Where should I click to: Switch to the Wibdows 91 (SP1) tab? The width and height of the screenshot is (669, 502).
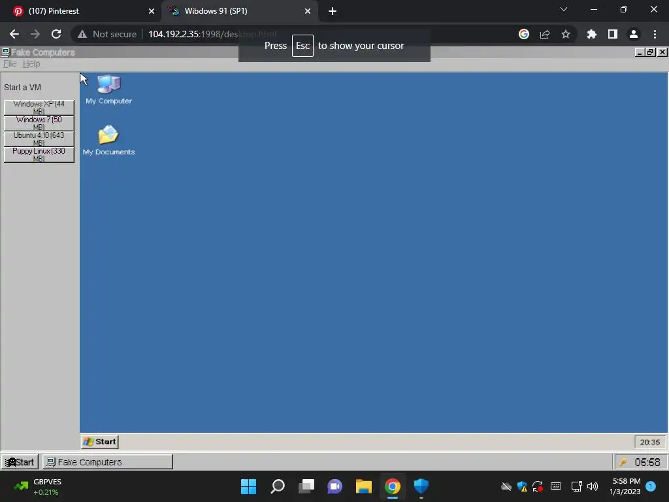(x=239, y=11)
